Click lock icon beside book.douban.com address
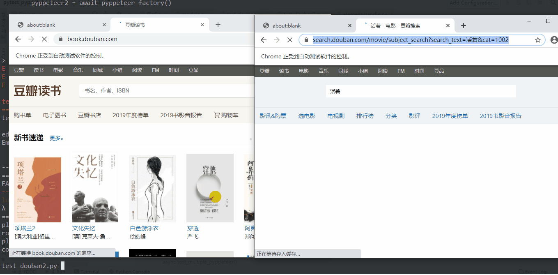Screen dimensions: 558x275 click(x=61, y=39)
